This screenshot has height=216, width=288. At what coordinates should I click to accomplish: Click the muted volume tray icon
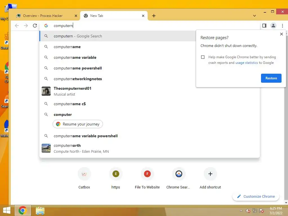pos(248,211)
